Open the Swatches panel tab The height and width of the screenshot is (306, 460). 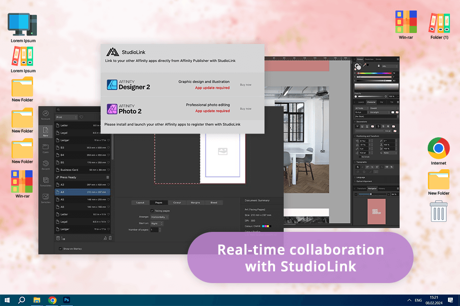369,59
